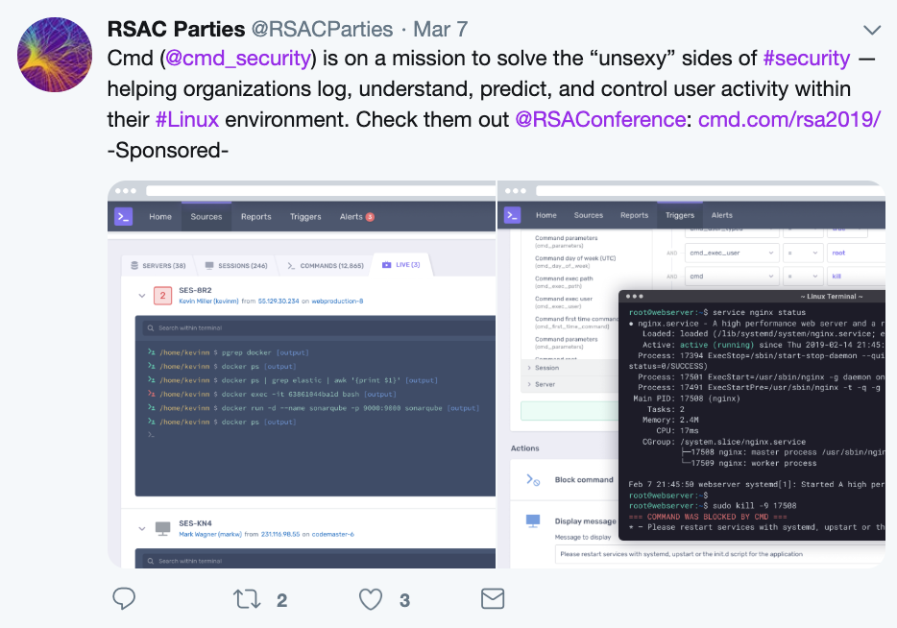Click the IP address 55.129.30.234
This screenshot has width=897, height=628.
[x=279, y=301]
